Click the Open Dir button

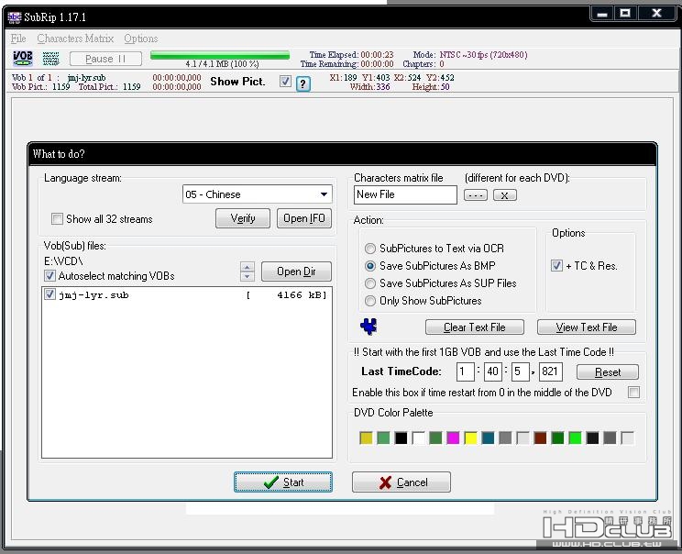296,271
